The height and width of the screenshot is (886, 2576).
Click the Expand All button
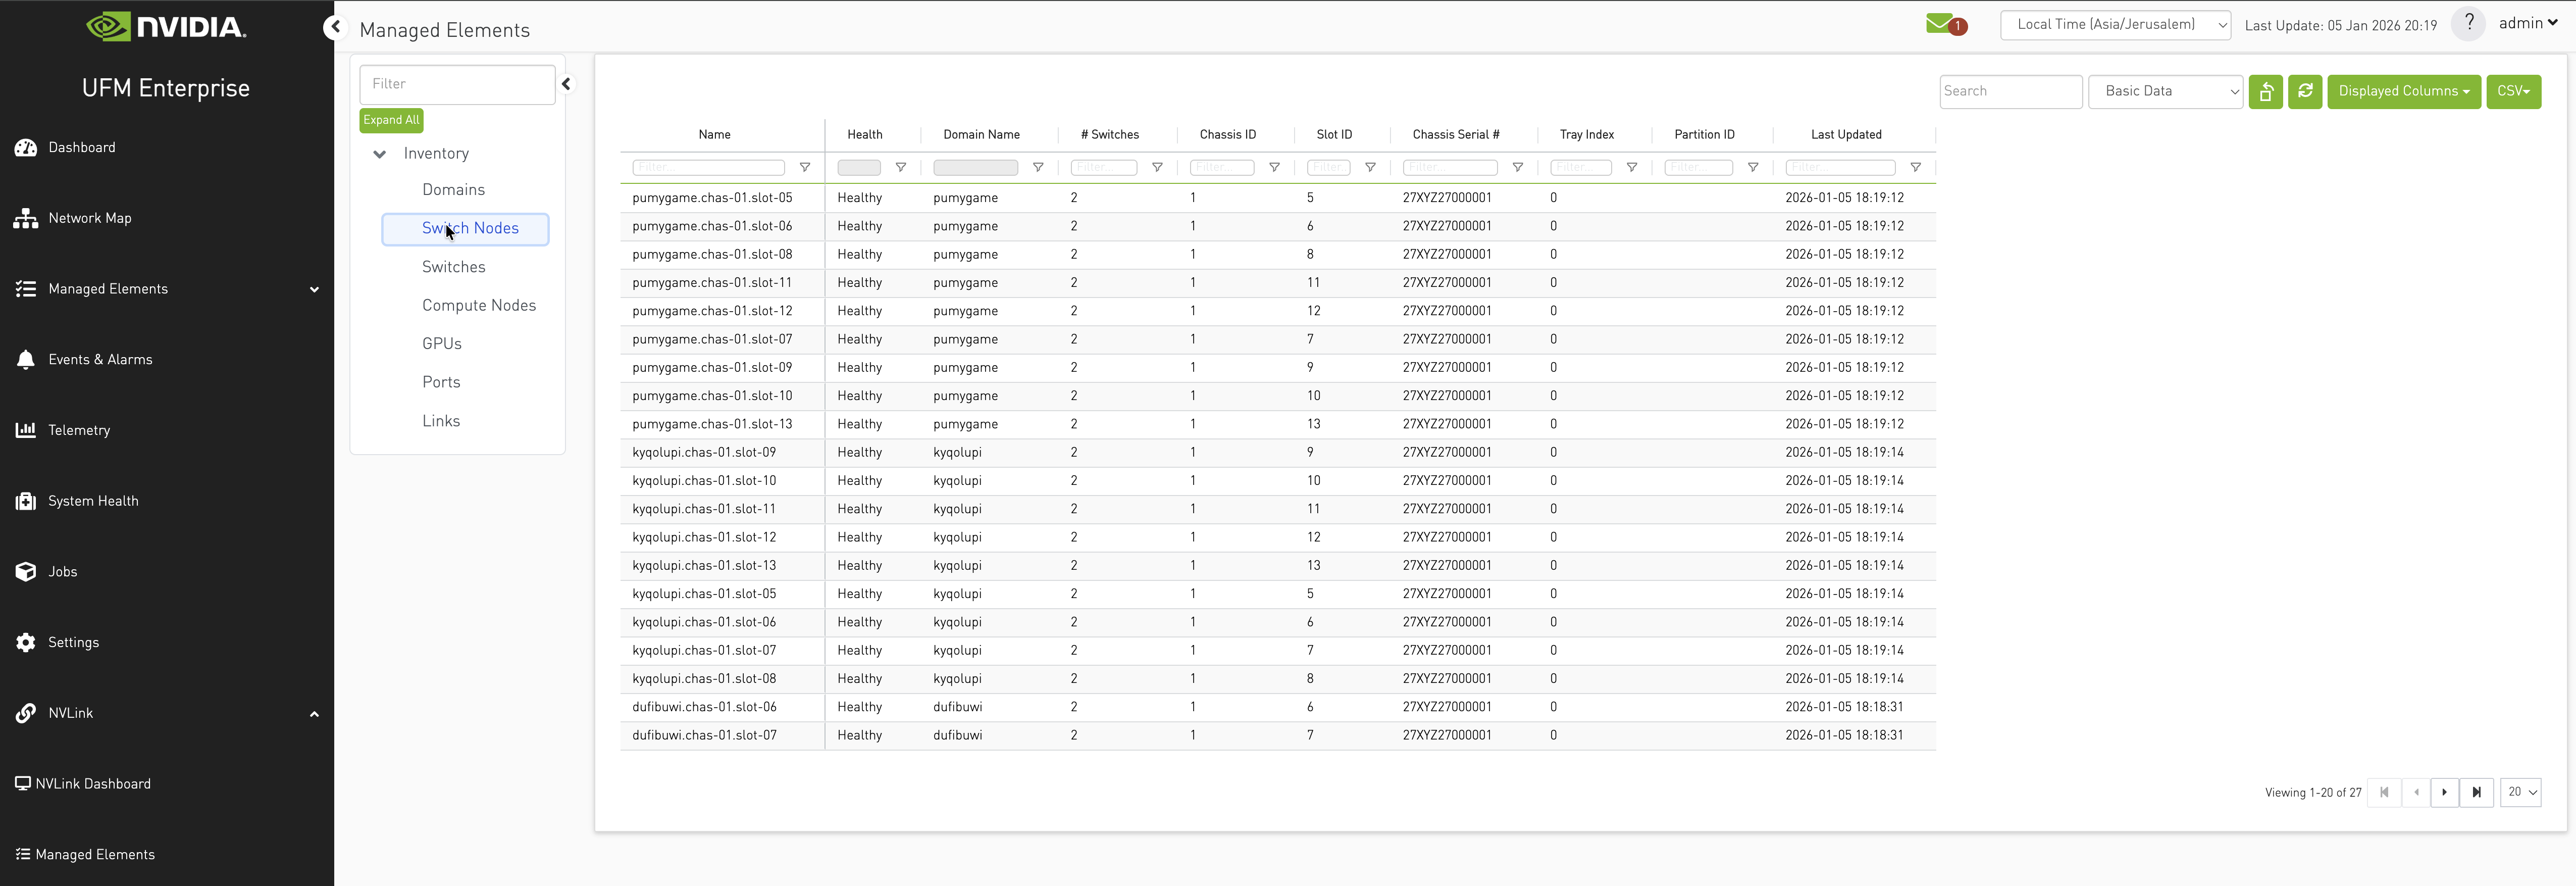[391, 120]
